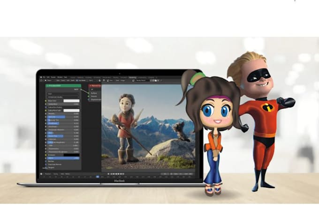The height and width of the screenshot is (205, 319).
Task: Open the node editor Add menu
Action: 68,81
